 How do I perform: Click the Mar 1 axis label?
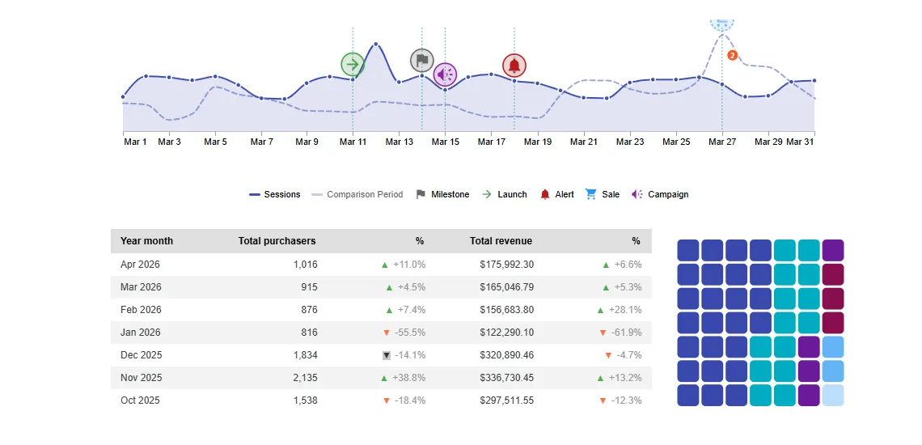tap(135, 142)
